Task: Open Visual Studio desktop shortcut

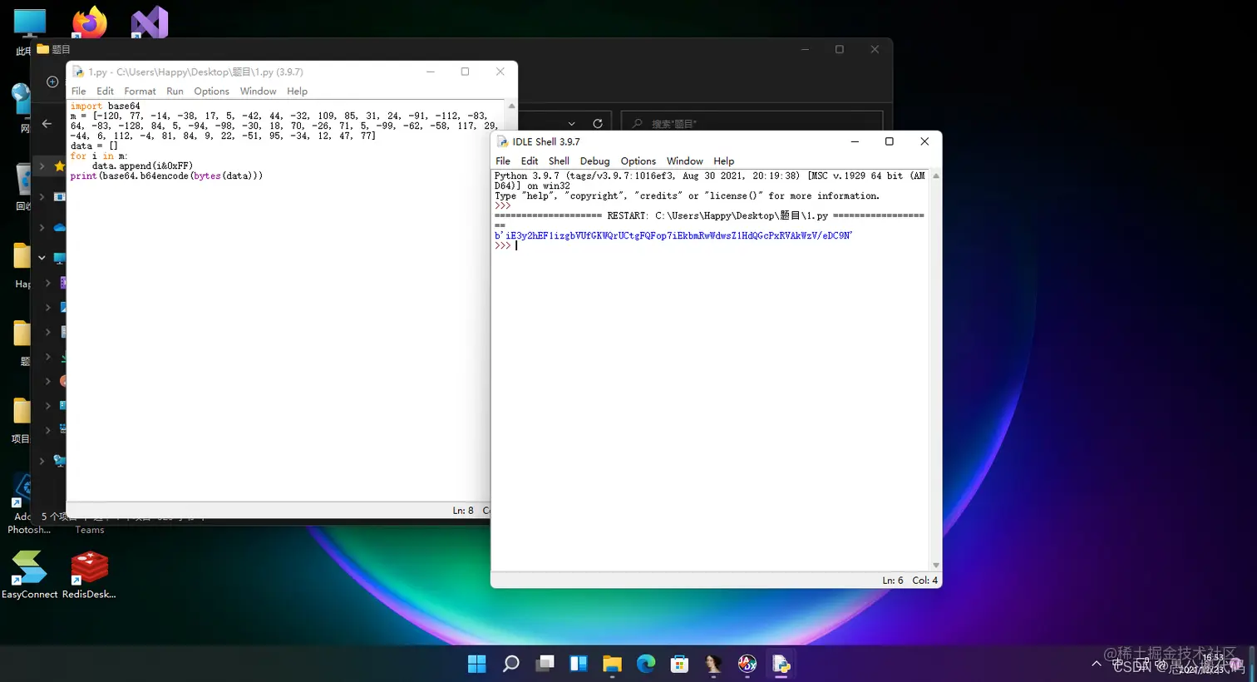Action: tap(150, 22)
